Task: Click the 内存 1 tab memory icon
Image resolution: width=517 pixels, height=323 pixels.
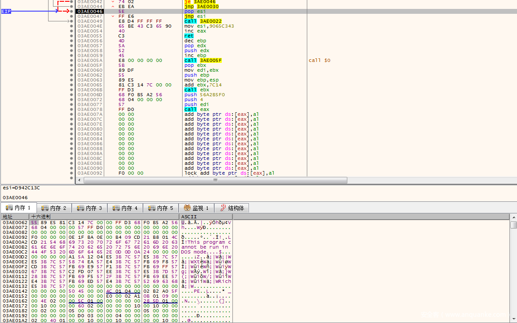Action: pyautogui.click(x=9, y=208)
